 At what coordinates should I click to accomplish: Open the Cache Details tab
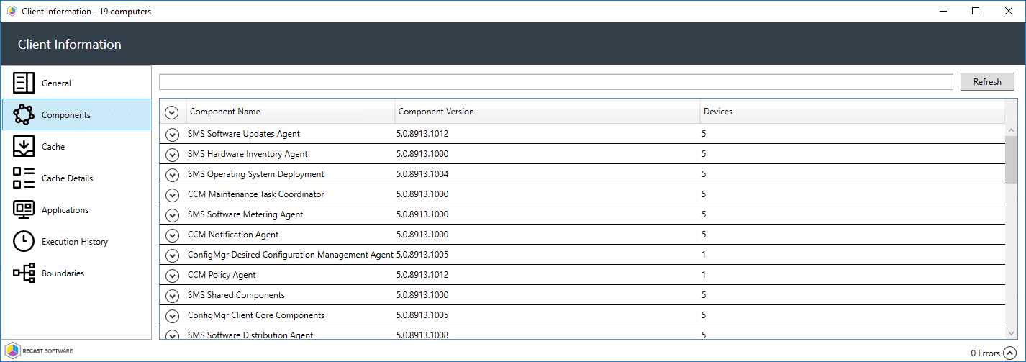76,178
